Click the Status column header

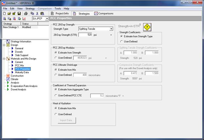click(29, 24)
